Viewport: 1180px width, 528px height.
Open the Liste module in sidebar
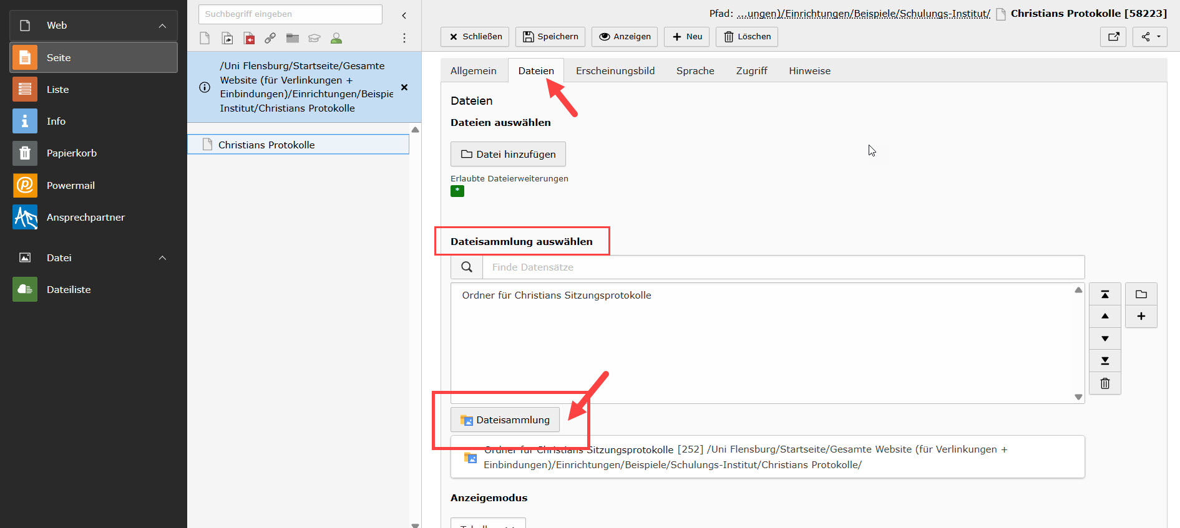(57, 89)
